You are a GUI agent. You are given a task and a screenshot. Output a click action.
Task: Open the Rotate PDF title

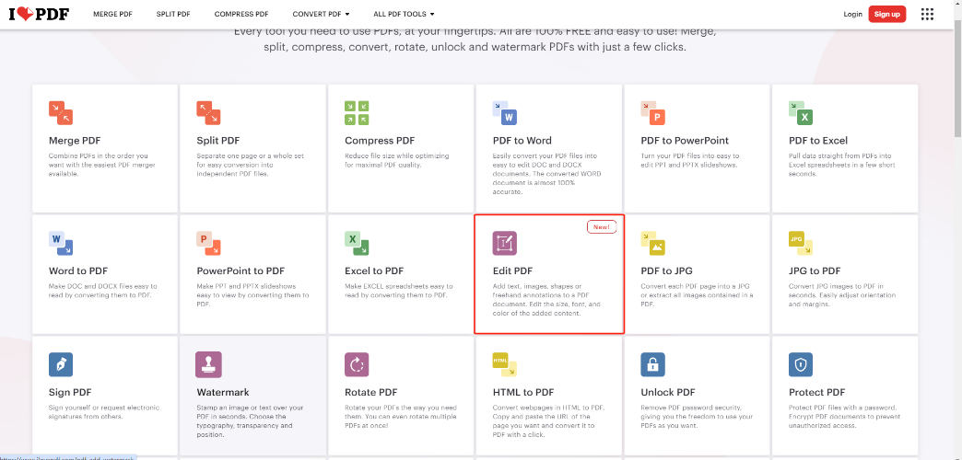(x=371, y=392)
